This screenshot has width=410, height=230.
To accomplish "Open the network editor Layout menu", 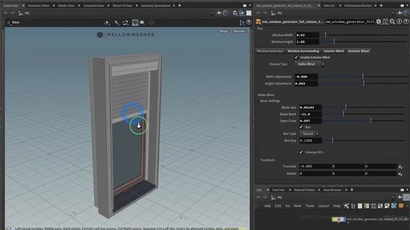I will click(x=324, y=206).
